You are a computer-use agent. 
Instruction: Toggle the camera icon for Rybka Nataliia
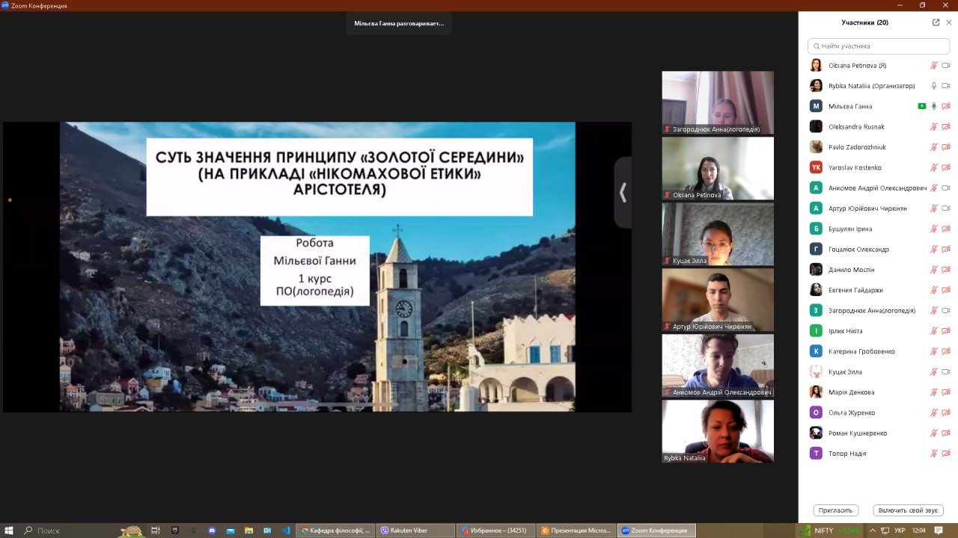coord(946,86)
